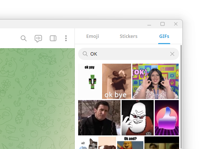The height and width of the screenshot is (149, 199).
Task: Send the [OK] woman hand-gesture GIF
Action: 156,81
